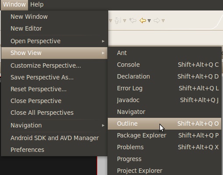
Task: Click the Forward navigation arrow icon
Action: tap(157, 21)
